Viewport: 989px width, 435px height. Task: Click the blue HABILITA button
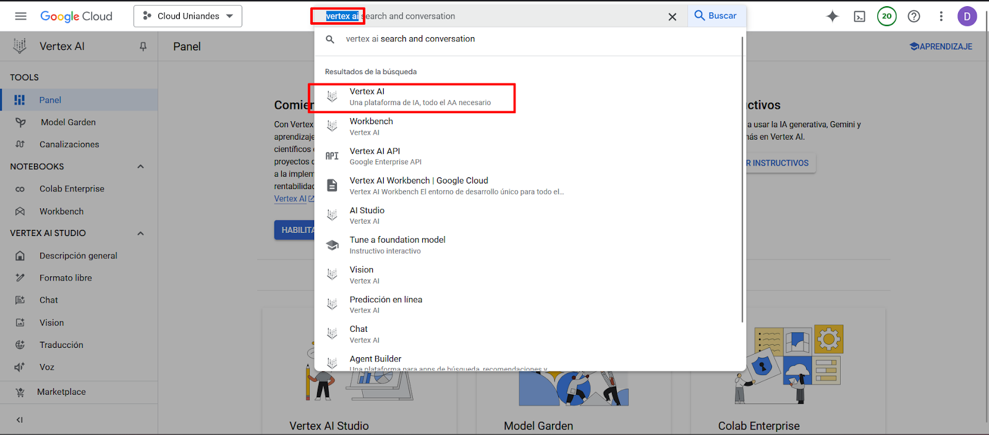pyautogui.click(x=295, y=230)
